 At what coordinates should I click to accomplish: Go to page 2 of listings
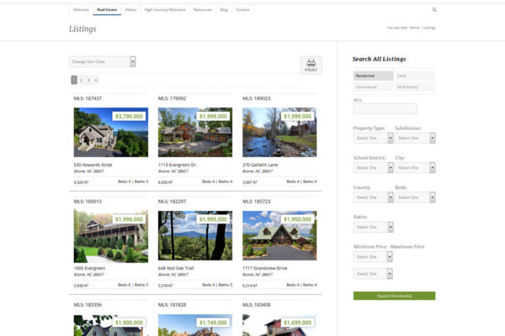tap(81, 80)
